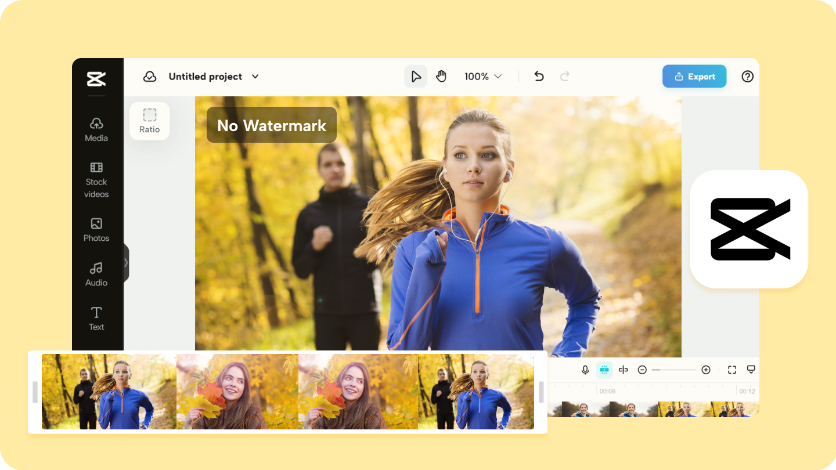Zoom in the timeline with plus icon
836x470 pixels.
tap(706, 370)
